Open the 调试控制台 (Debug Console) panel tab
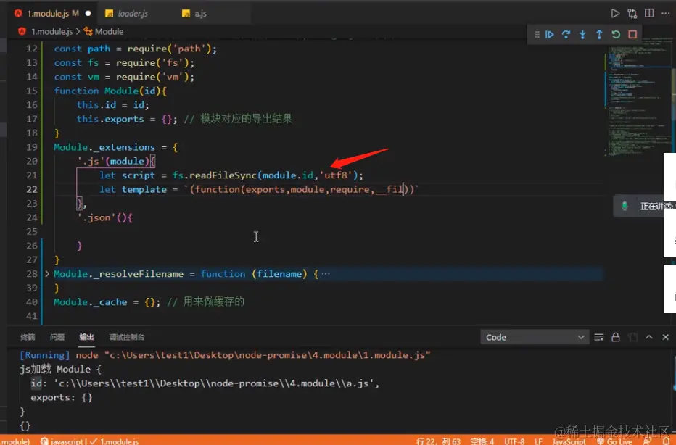The width and height of the screenshot is (676, 445). tap(126, 337)
